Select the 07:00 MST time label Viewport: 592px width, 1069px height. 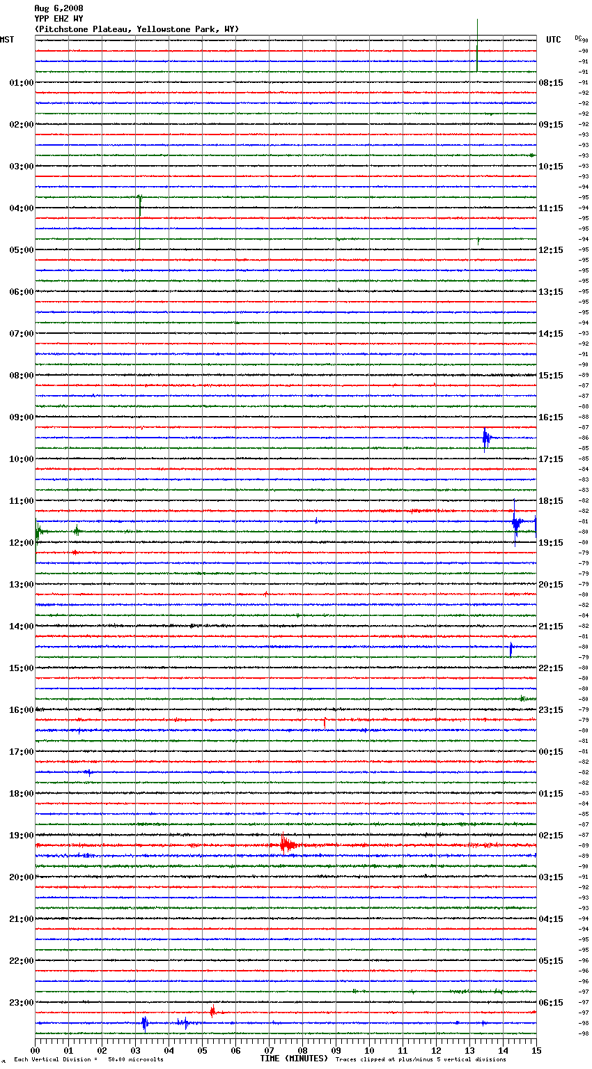coord(22,334)
